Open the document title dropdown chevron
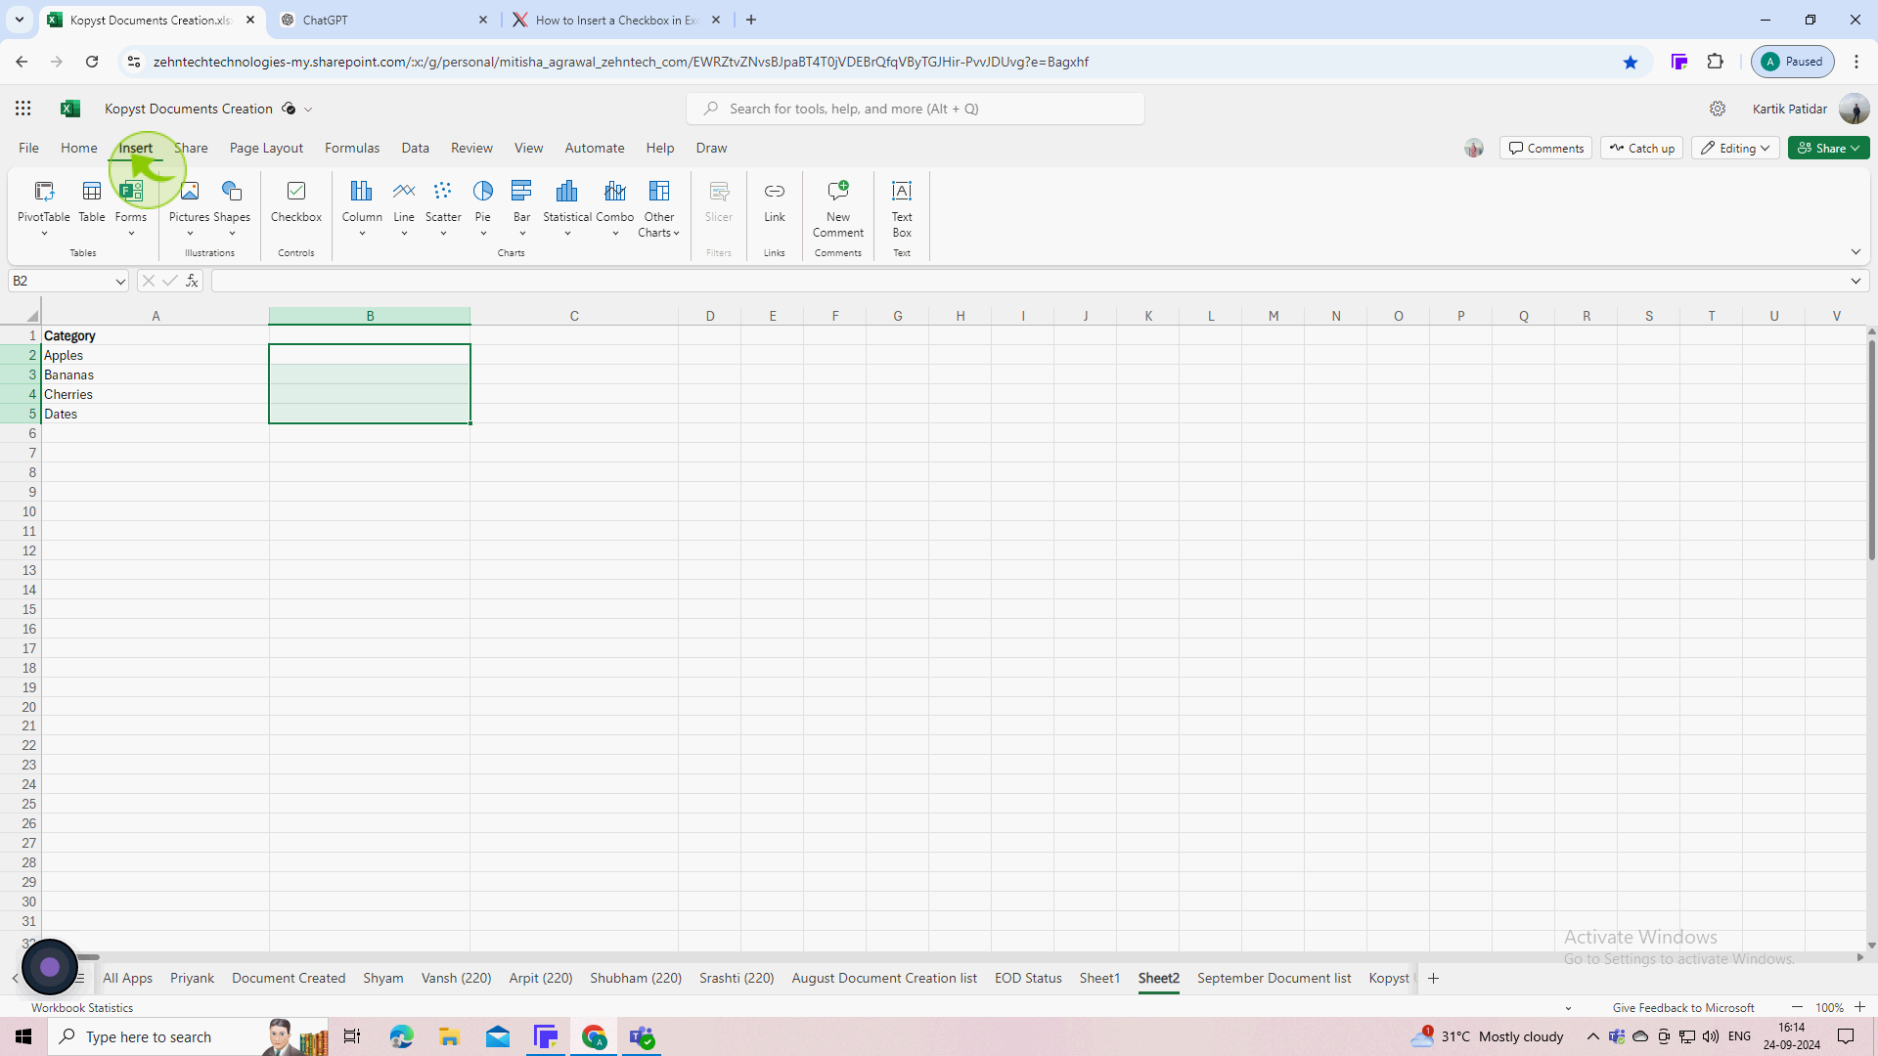Viewport: 1878px width, 1056px height. [308, 110]
